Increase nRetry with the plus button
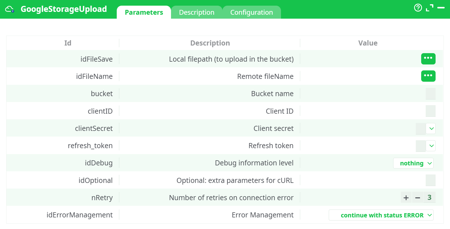 [x=406, y=198]
